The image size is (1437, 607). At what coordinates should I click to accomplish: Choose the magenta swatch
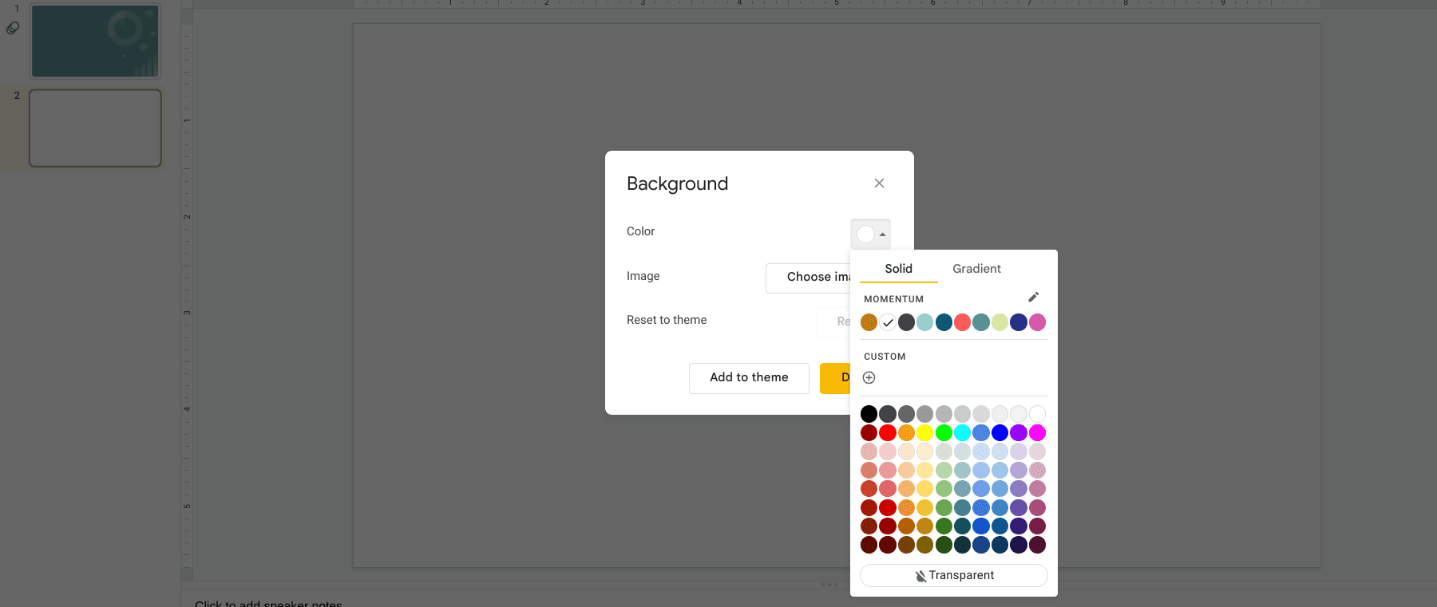(1037, 432)
